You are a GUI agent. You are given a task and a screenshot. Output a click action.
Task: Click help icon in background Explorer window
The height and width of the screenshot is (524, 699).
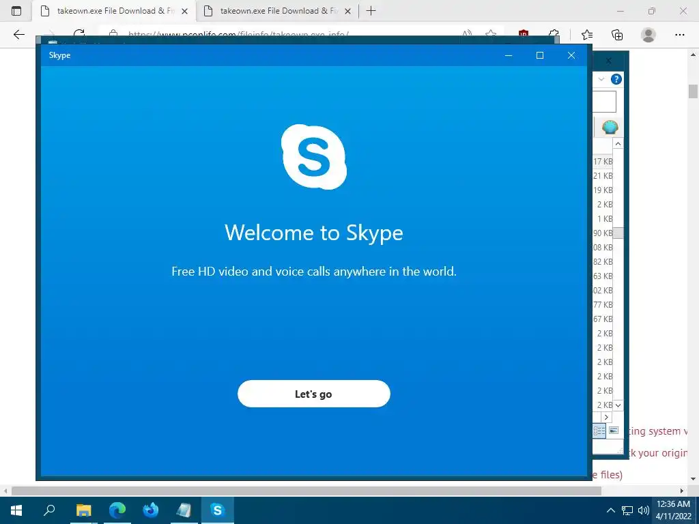point(616,79)
